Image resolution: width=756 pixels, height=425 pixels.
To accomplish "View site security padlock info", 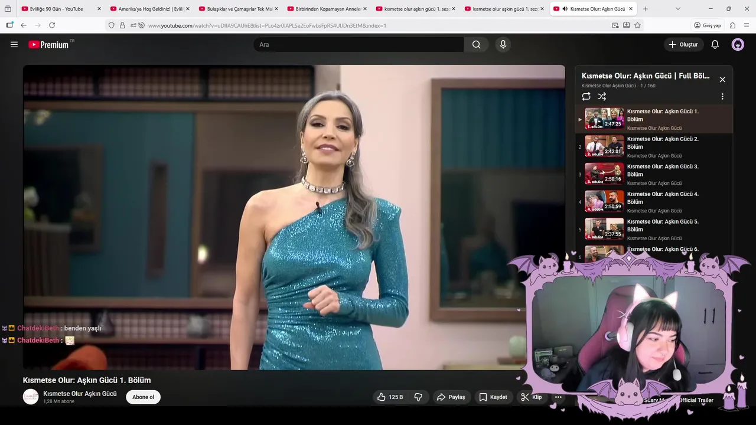I will pyautogui.click(x=122, y=25).
